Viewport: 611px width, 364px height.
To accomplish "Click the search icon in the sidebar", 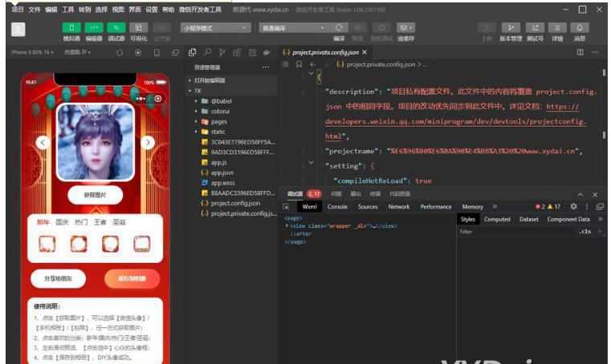I will pos(207,52).
